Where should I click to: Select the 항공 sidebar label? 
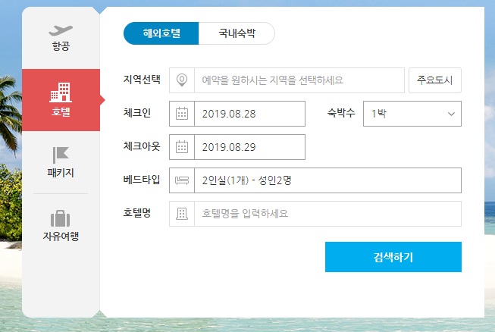pos(61,46)
